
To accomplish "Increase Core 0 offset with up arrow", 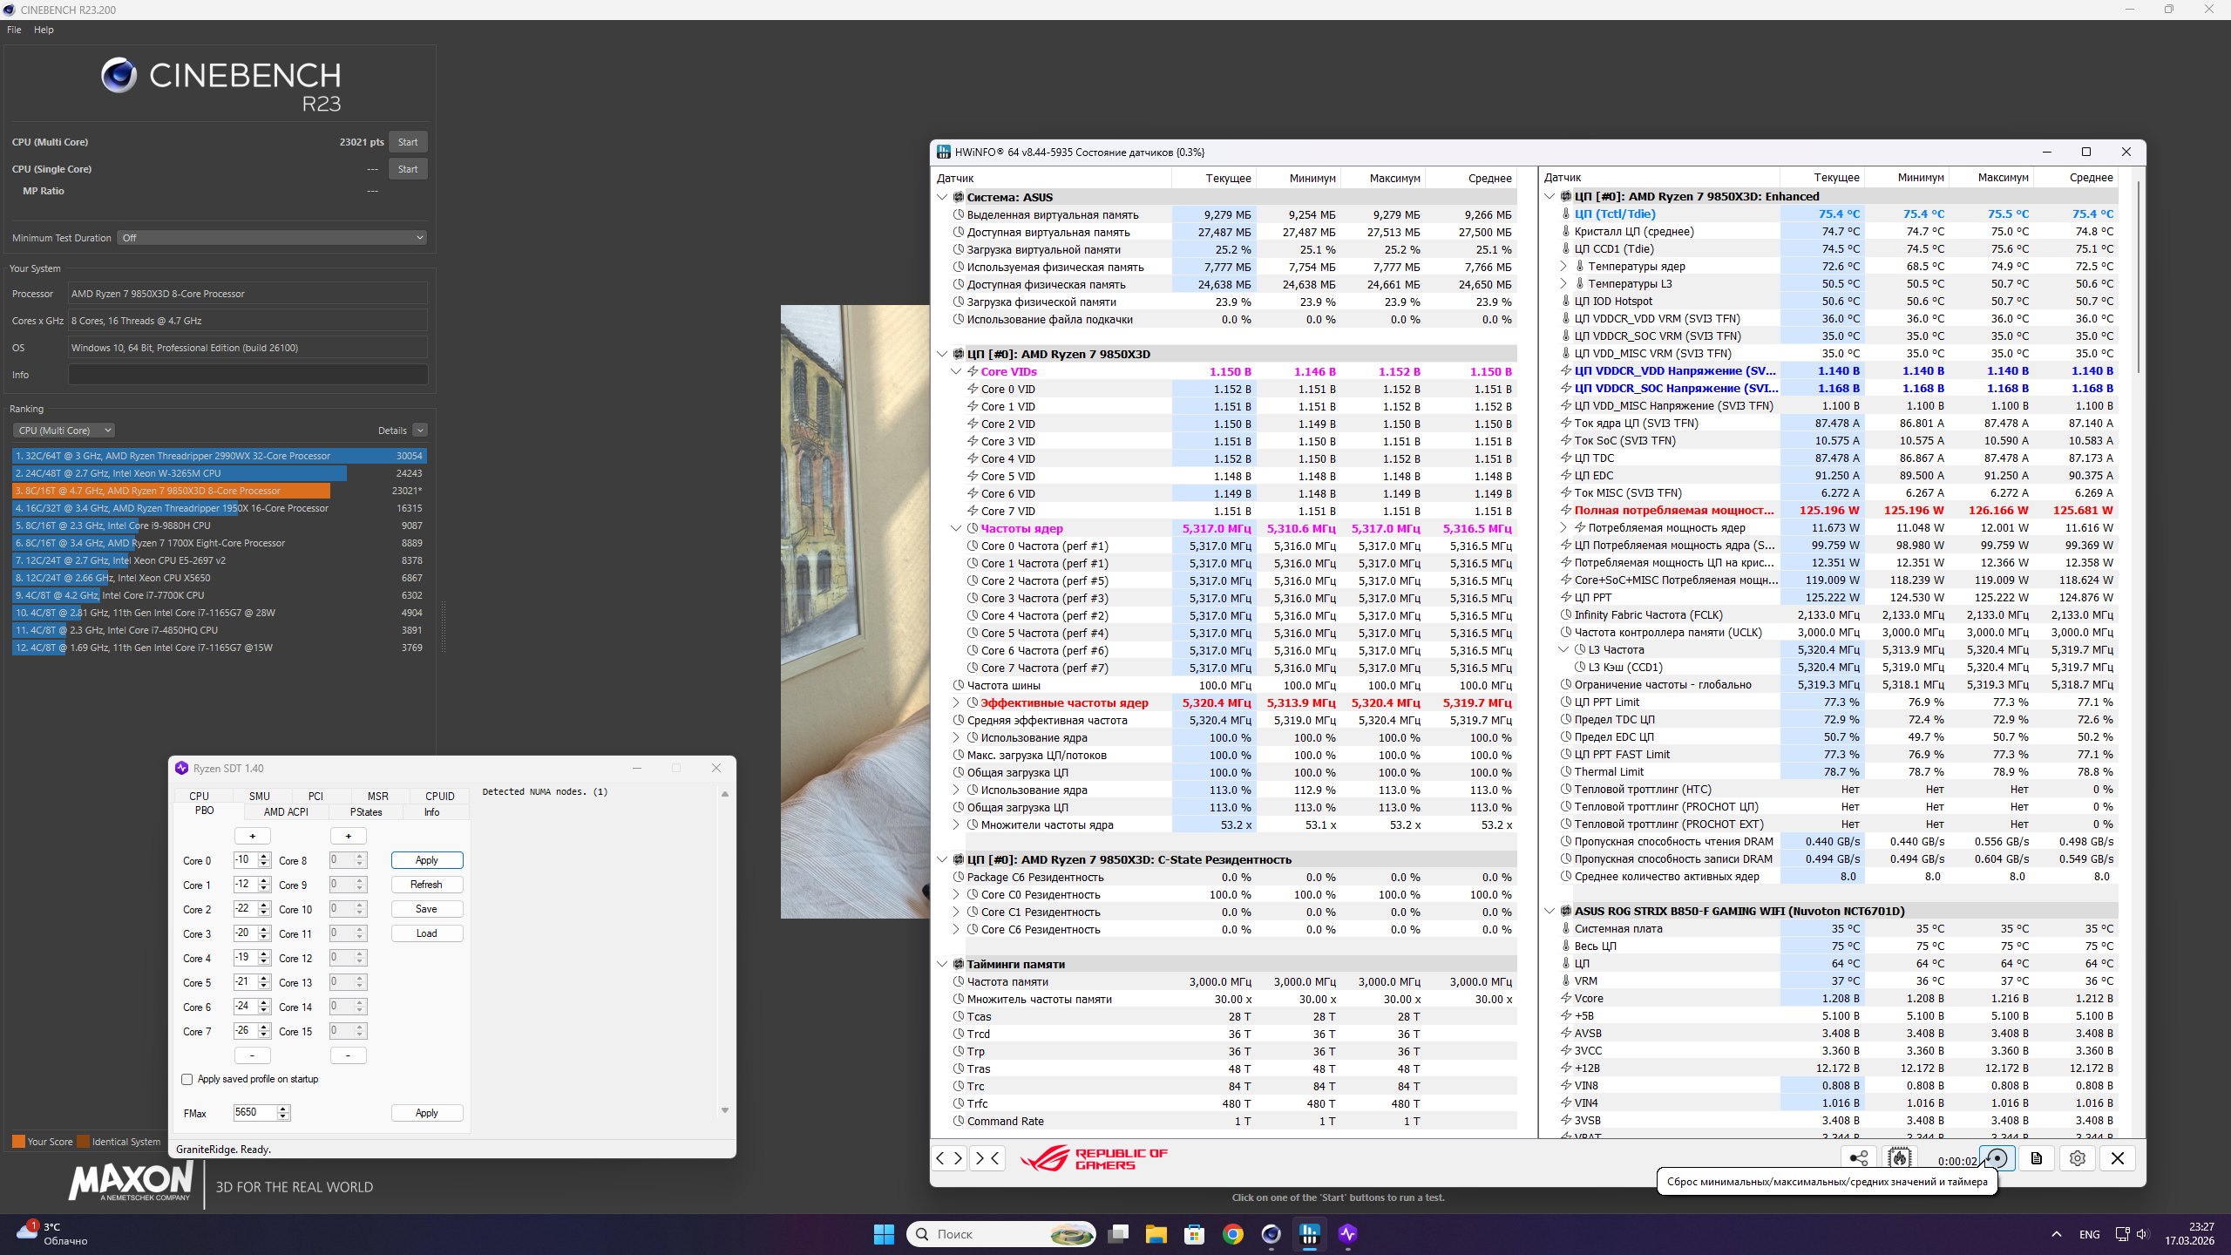I will coord(264,856).
